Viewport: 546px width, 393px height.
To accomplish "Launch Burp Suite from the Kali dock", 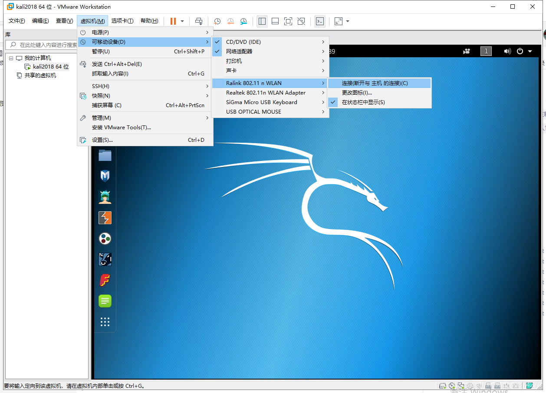I will point(105,218).
